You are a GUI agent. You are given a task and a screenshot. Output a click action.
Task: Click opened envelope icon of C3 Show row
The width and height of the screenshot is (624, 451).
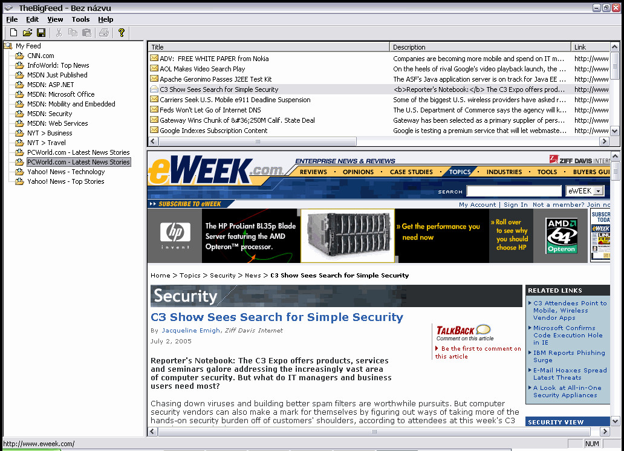pyautogui.click(x=154, y=89)
